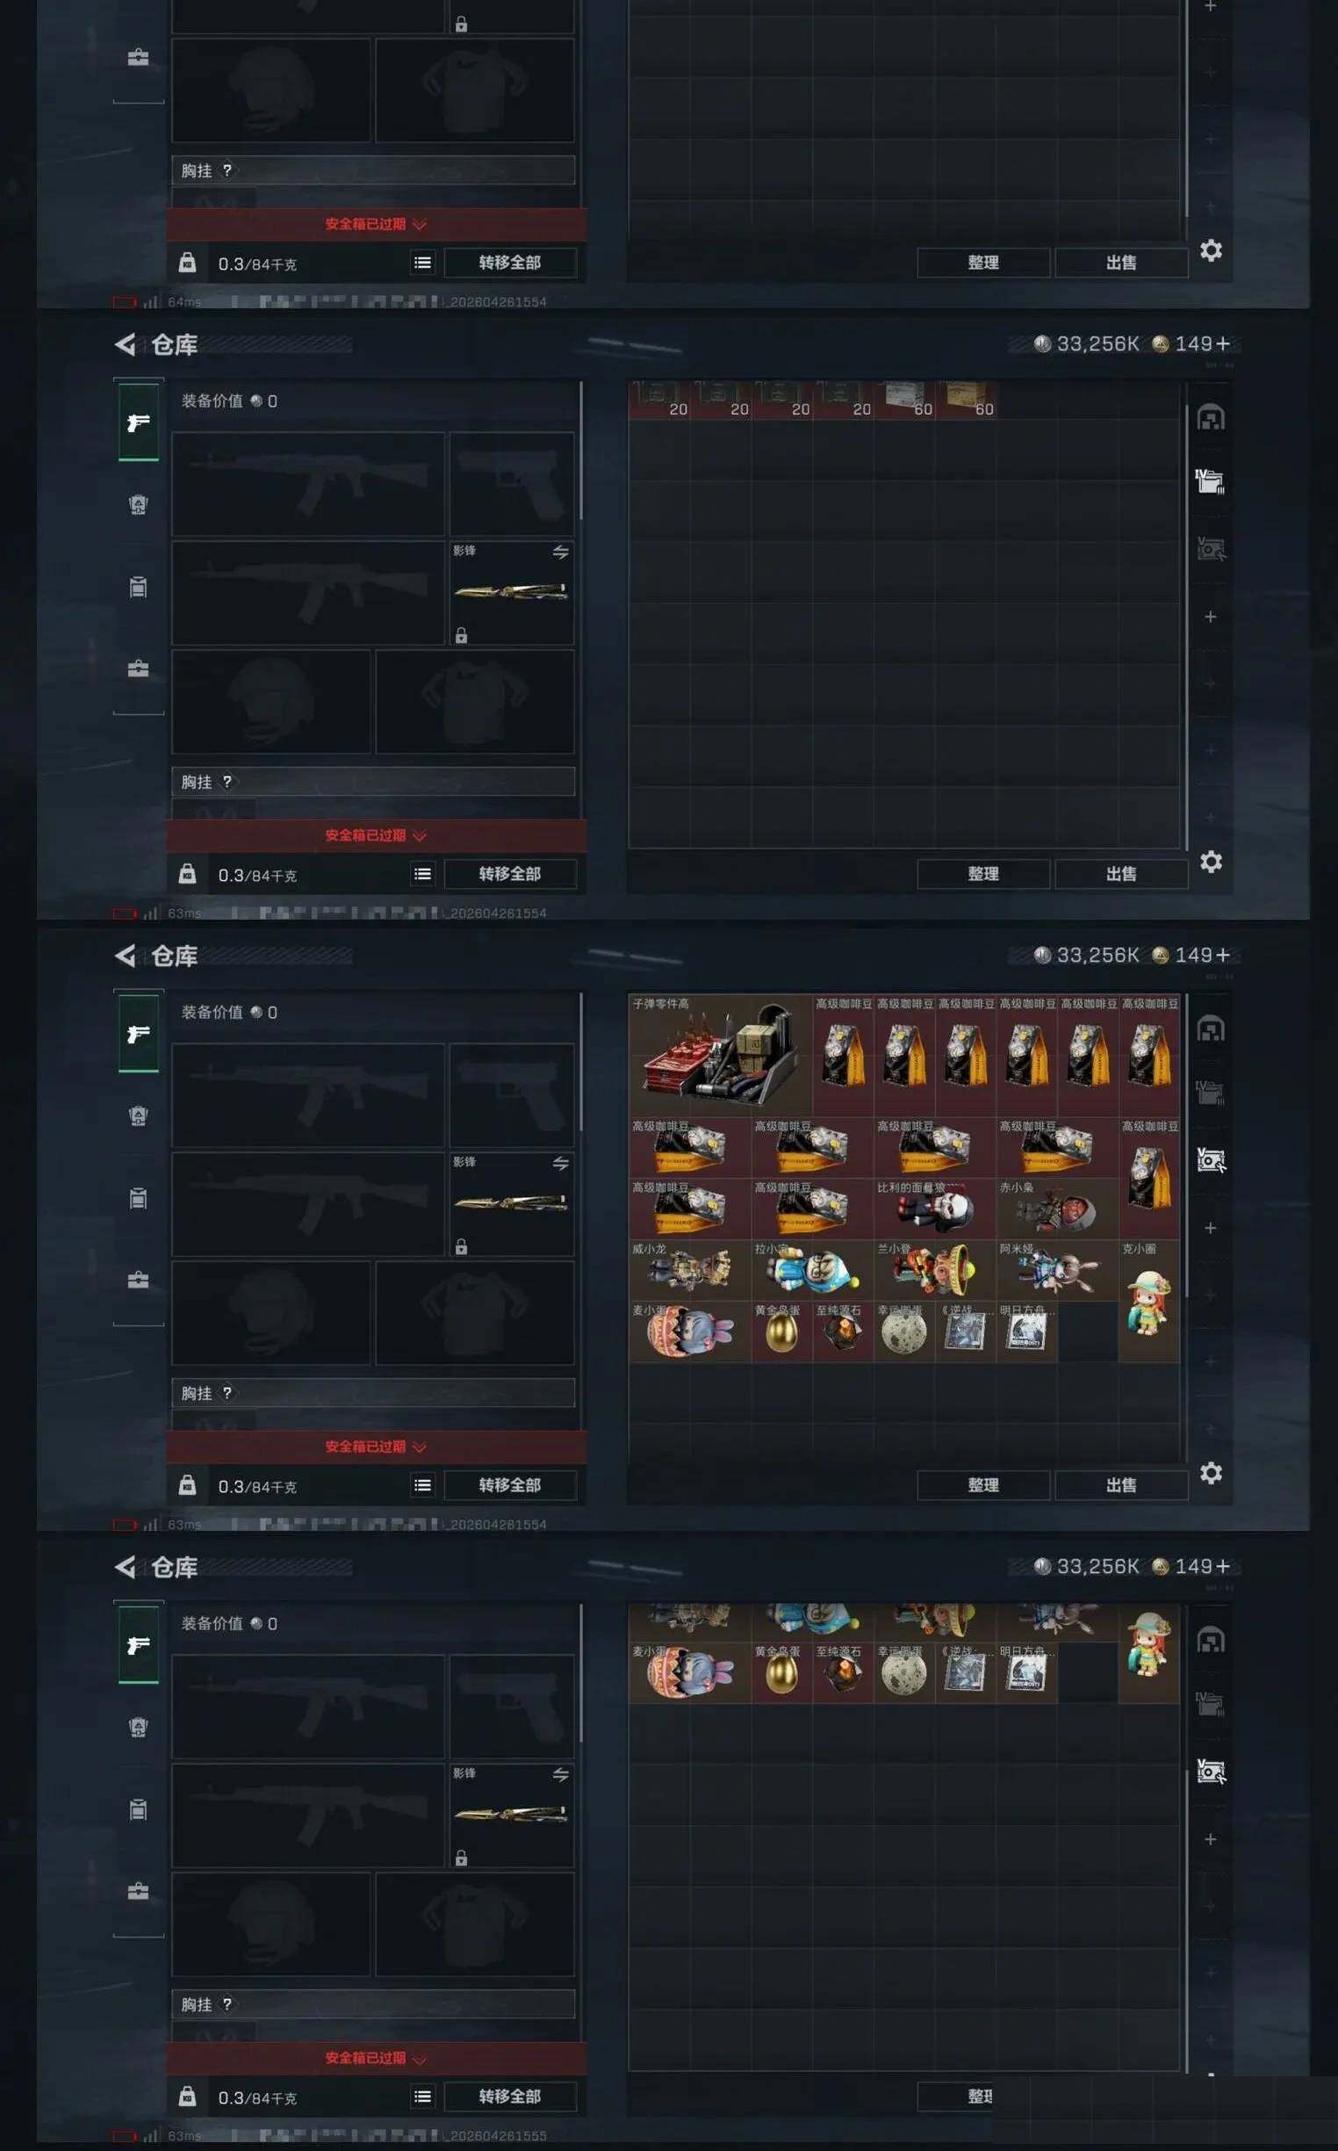Open settings gear beside 出售 under the coffee-bean inventory
1338x2151 pixels.
(1211, 1472)
